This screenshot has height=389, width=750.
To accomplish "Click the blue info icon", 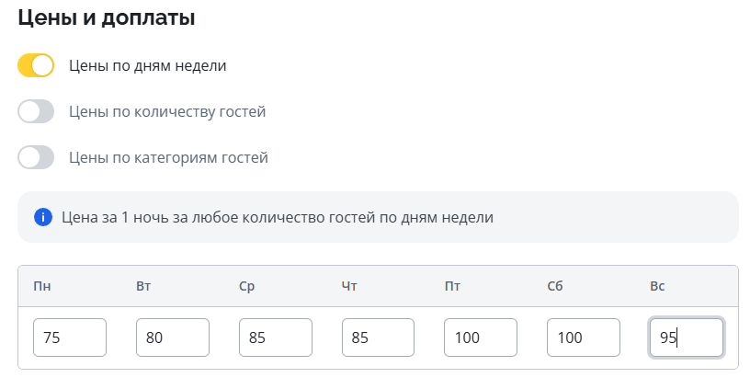I will (x=42, y=217).
